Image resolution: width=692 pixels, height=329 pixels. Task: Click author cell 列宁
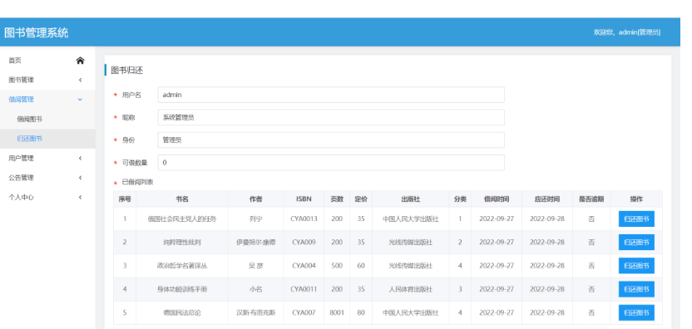pos(256,219)
